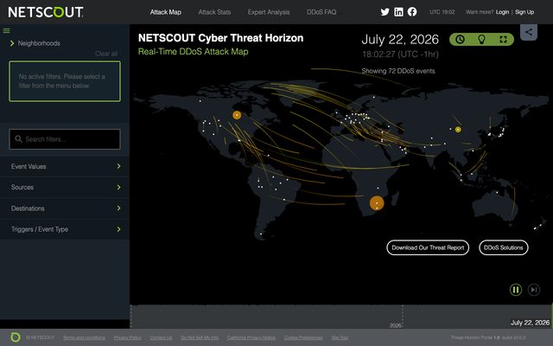Viewport: 553px width, 346px height.
Task: Click the 2026 timeline marker
Action: [x=396, y=325]
